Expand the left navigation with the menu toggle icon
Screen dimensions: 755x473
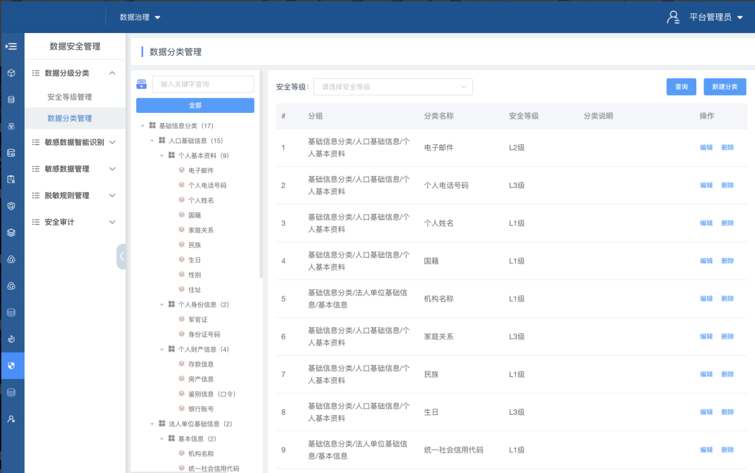[x=11, y=46]
